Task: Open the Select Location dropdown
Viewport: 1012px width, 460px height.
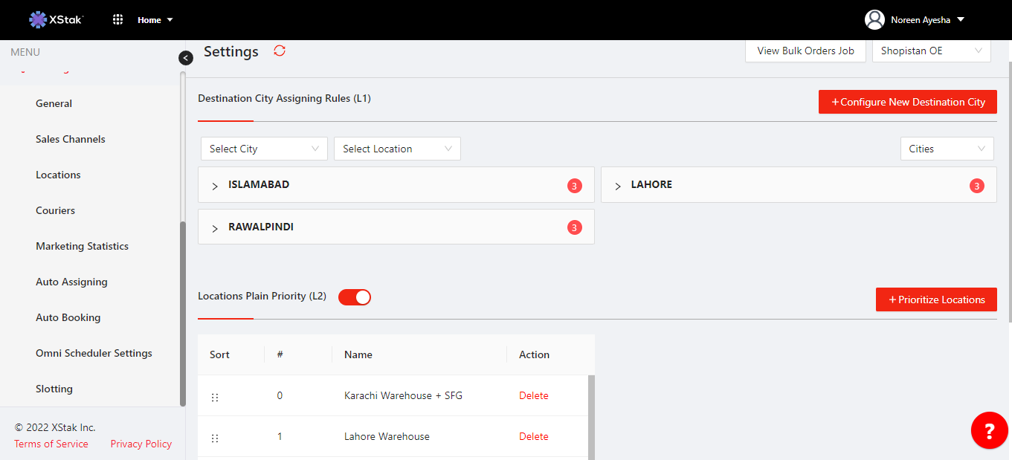Action: pyautogui.click(x=397, y=149)
